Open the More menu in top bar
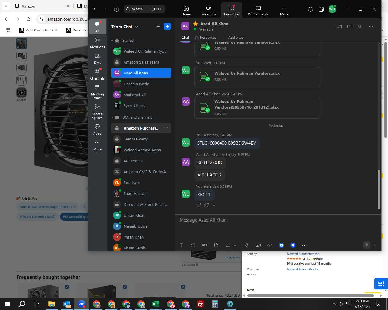The height and width of the screenshot is (310, 388). tap(284, 11)
